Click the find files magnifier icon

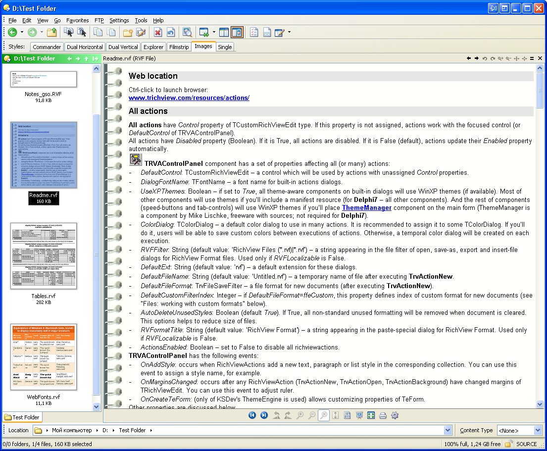(x=187, y=33)
